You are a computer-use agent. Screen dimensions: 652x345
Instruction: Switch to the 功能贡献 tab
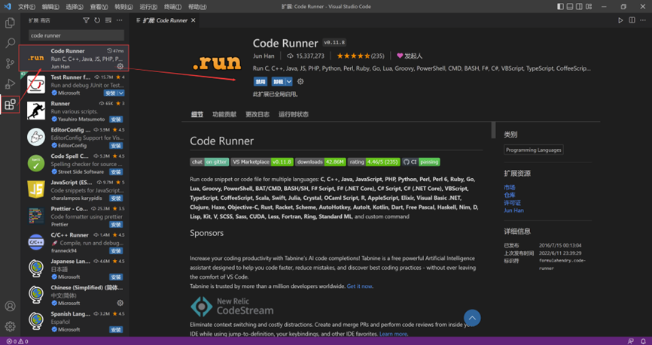[224, 114]
